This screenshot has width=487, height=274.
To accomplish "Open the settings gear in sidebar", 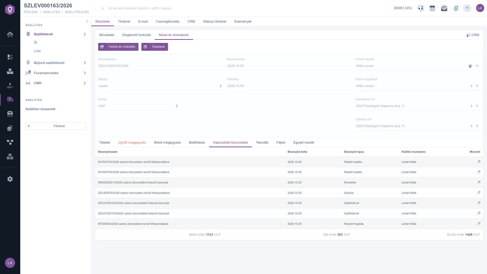I will (10, 179).
